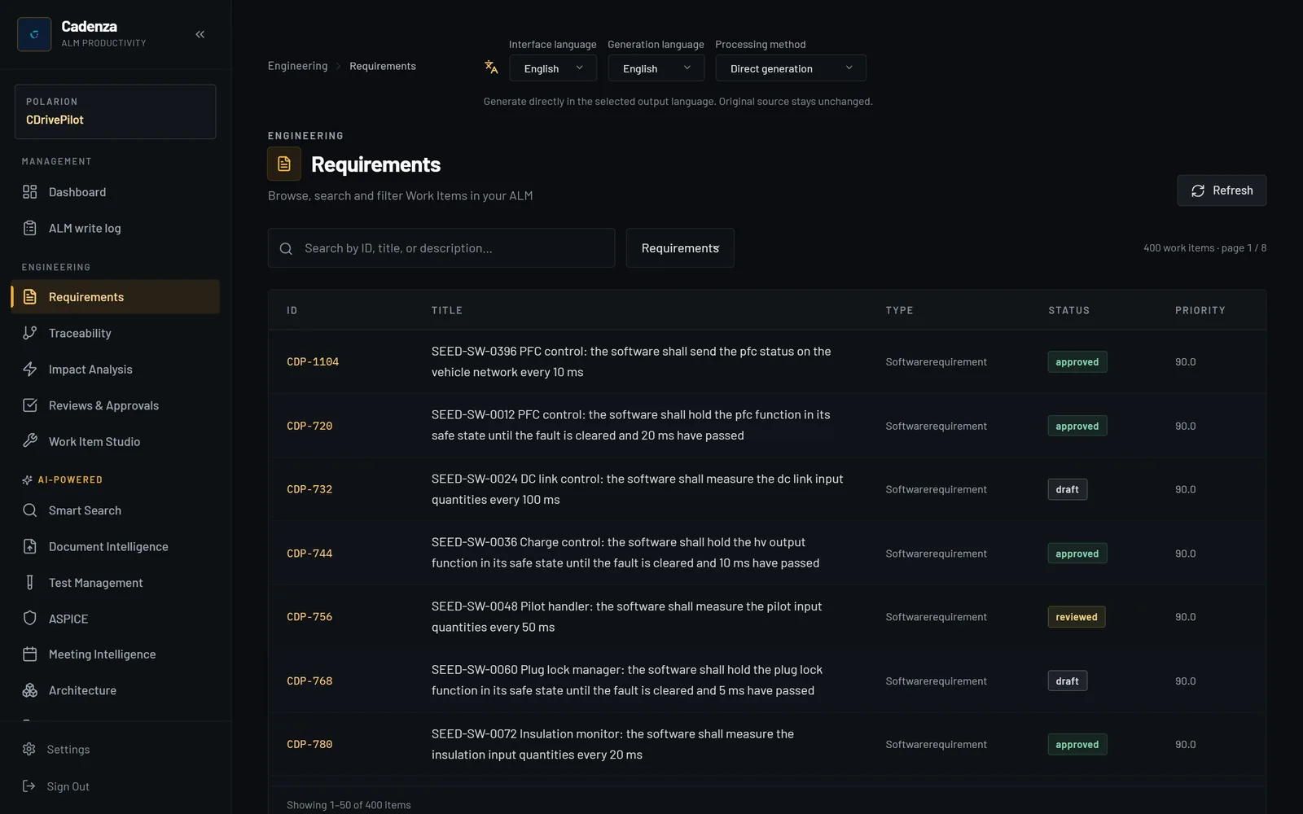Screen dimensions: 1303x814
Task: Click the Sign Out arrow icon
Action: (x=29, y=786)
